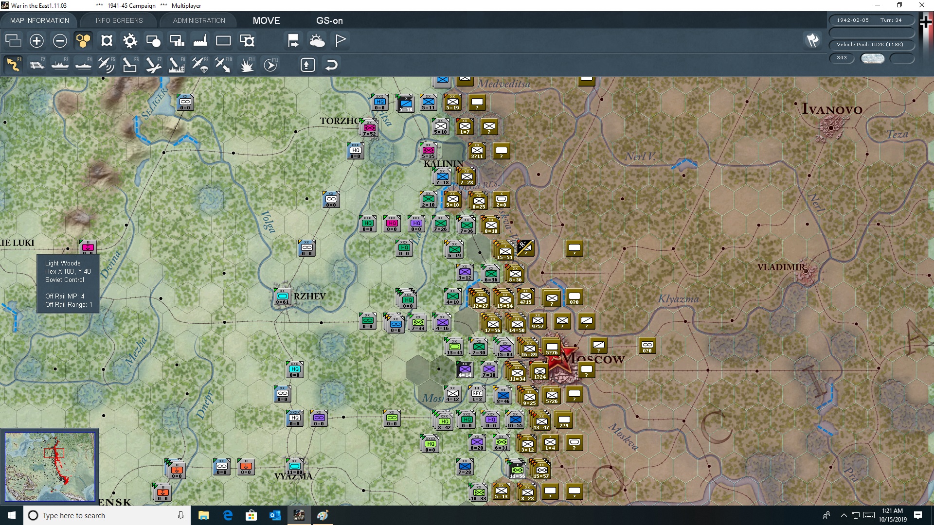
Task: Click the minimap overview thumbnail
Action: (x=50, y=467)
